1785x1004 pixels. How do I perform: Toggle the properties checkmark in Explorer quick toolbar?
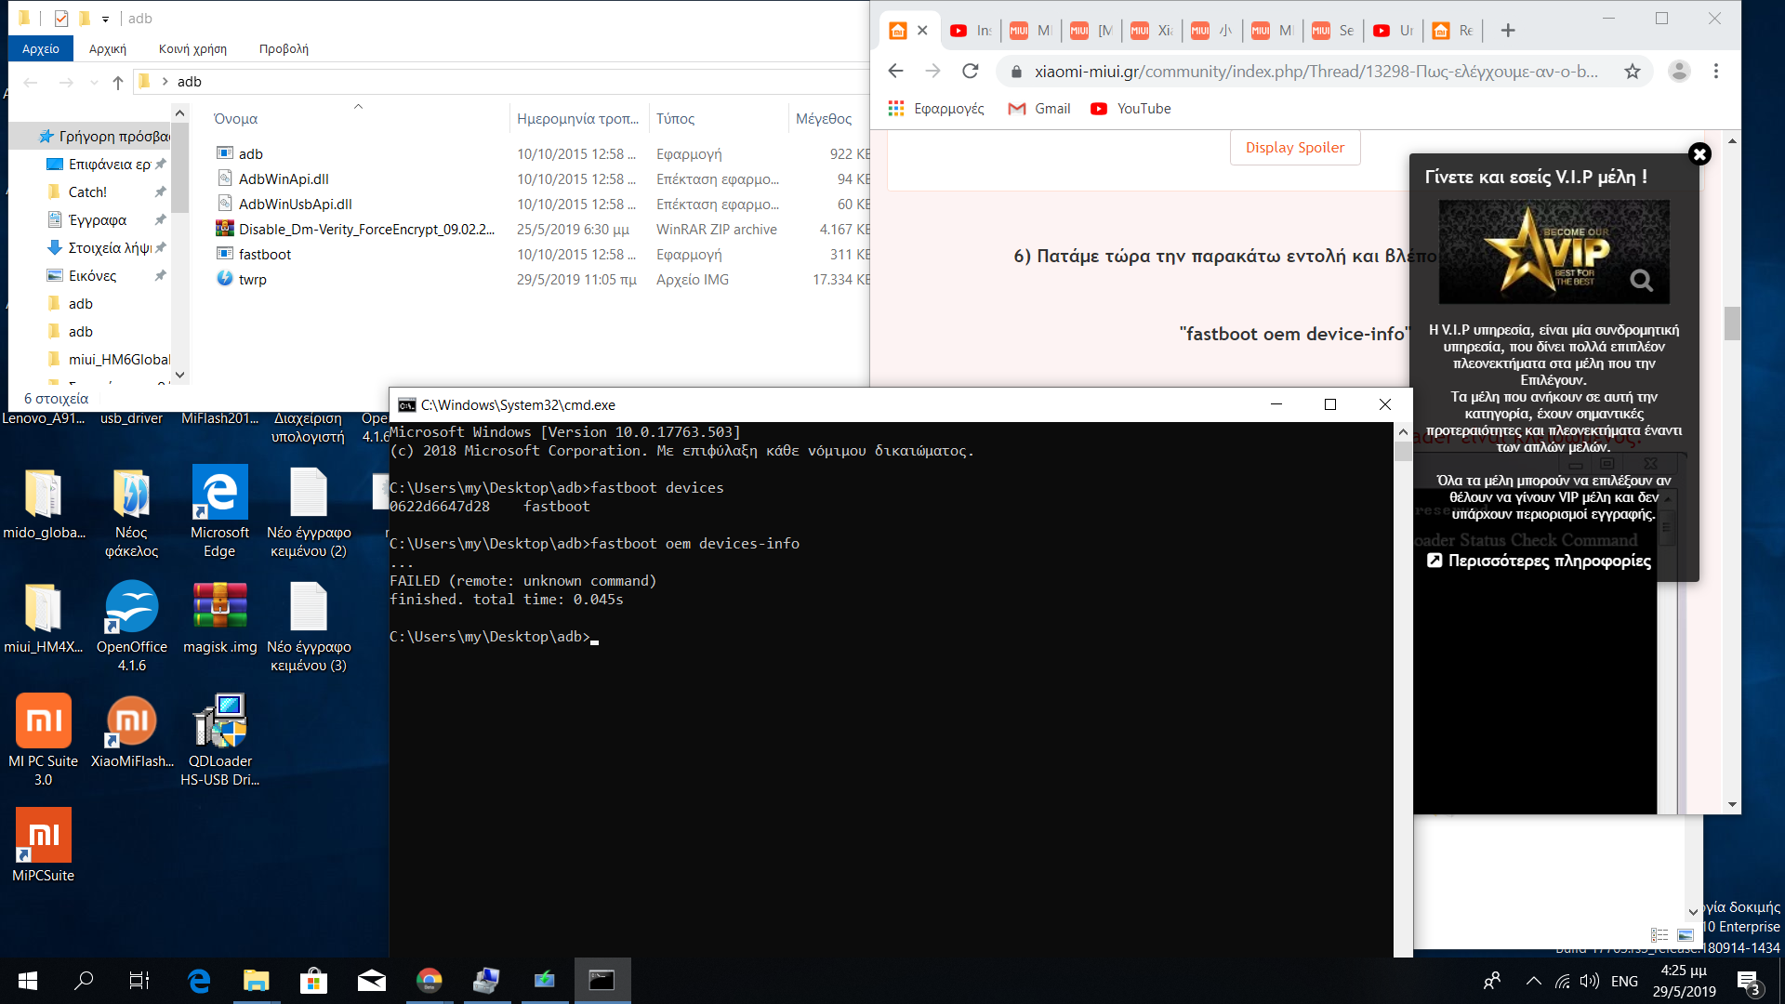tap(61, 19)
